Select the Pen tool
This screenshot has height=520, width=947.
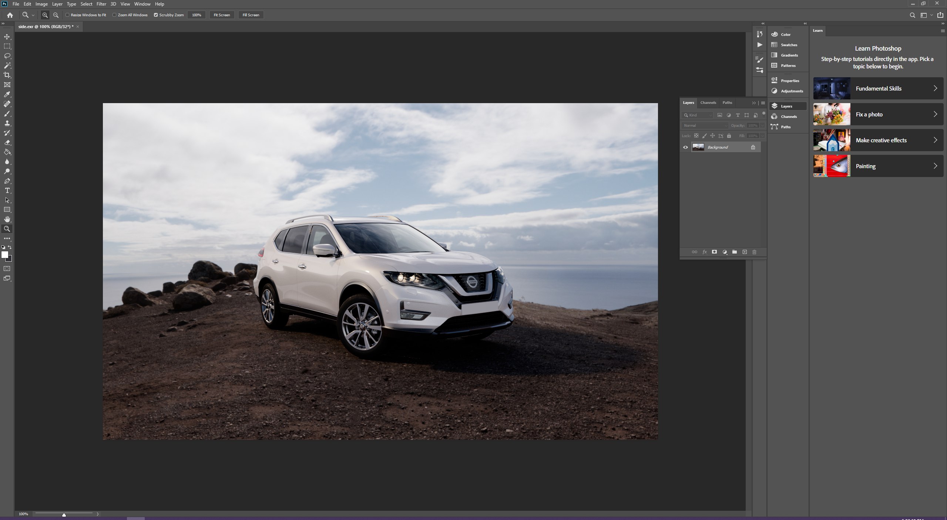[x=7, y=181]
